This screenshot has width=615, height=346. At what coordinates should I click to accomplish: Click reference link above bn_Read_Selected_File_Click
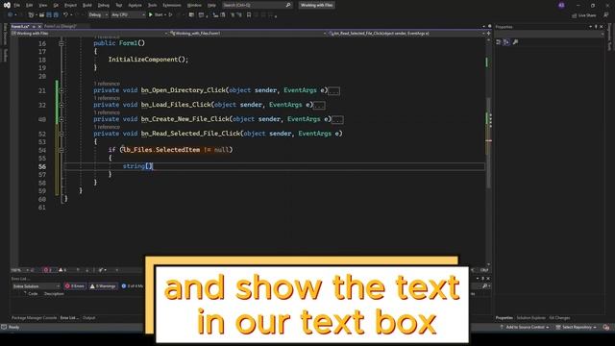[107, 127]
